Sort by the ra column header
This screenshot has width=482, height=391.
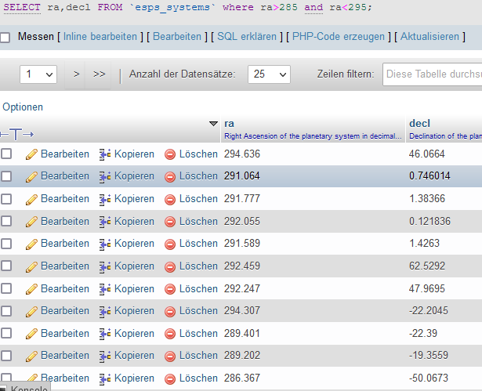[230, 124]
